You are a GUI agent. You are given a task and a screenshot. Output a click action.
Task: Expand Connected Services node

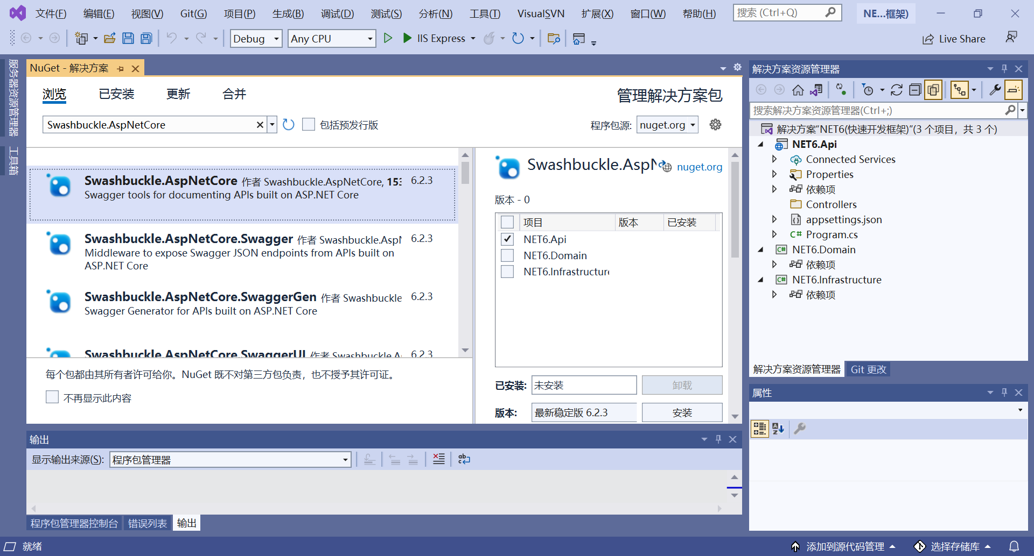pyautogui.click(x=774, y=159)
